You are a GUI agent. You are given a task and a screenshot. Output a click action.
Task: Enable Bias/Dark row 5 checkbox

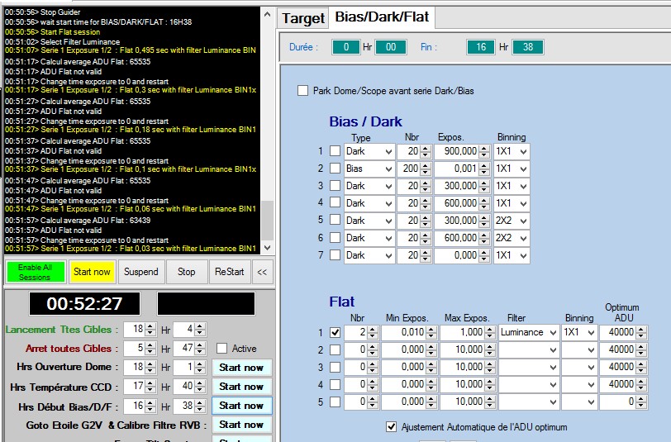pos(335,221)
